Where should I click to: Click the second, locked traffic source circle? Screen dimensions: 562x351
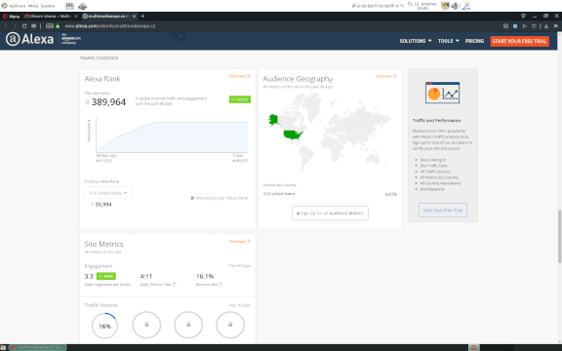tap(146, 325)
